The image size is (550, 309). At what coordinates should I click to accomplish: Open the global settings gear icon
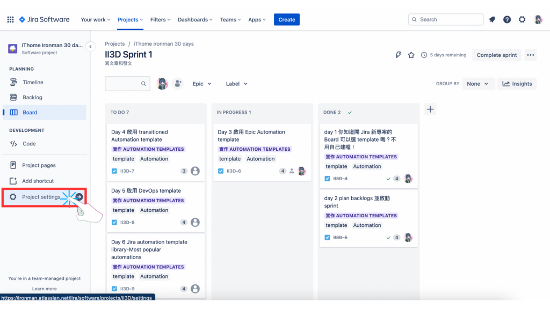pyautogui.click(x=522, y=20)
